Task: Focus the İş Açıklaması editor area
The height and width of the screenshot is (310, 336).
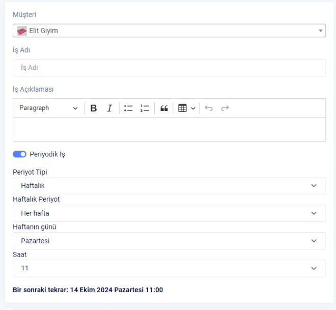Action: pyautogui.click(x=169, y=129)
